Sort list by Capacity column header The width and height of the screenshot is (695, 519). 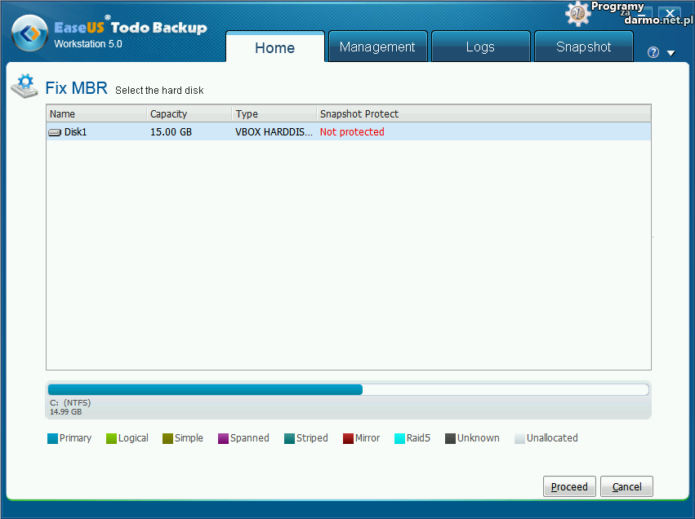[x=189, y=114]
